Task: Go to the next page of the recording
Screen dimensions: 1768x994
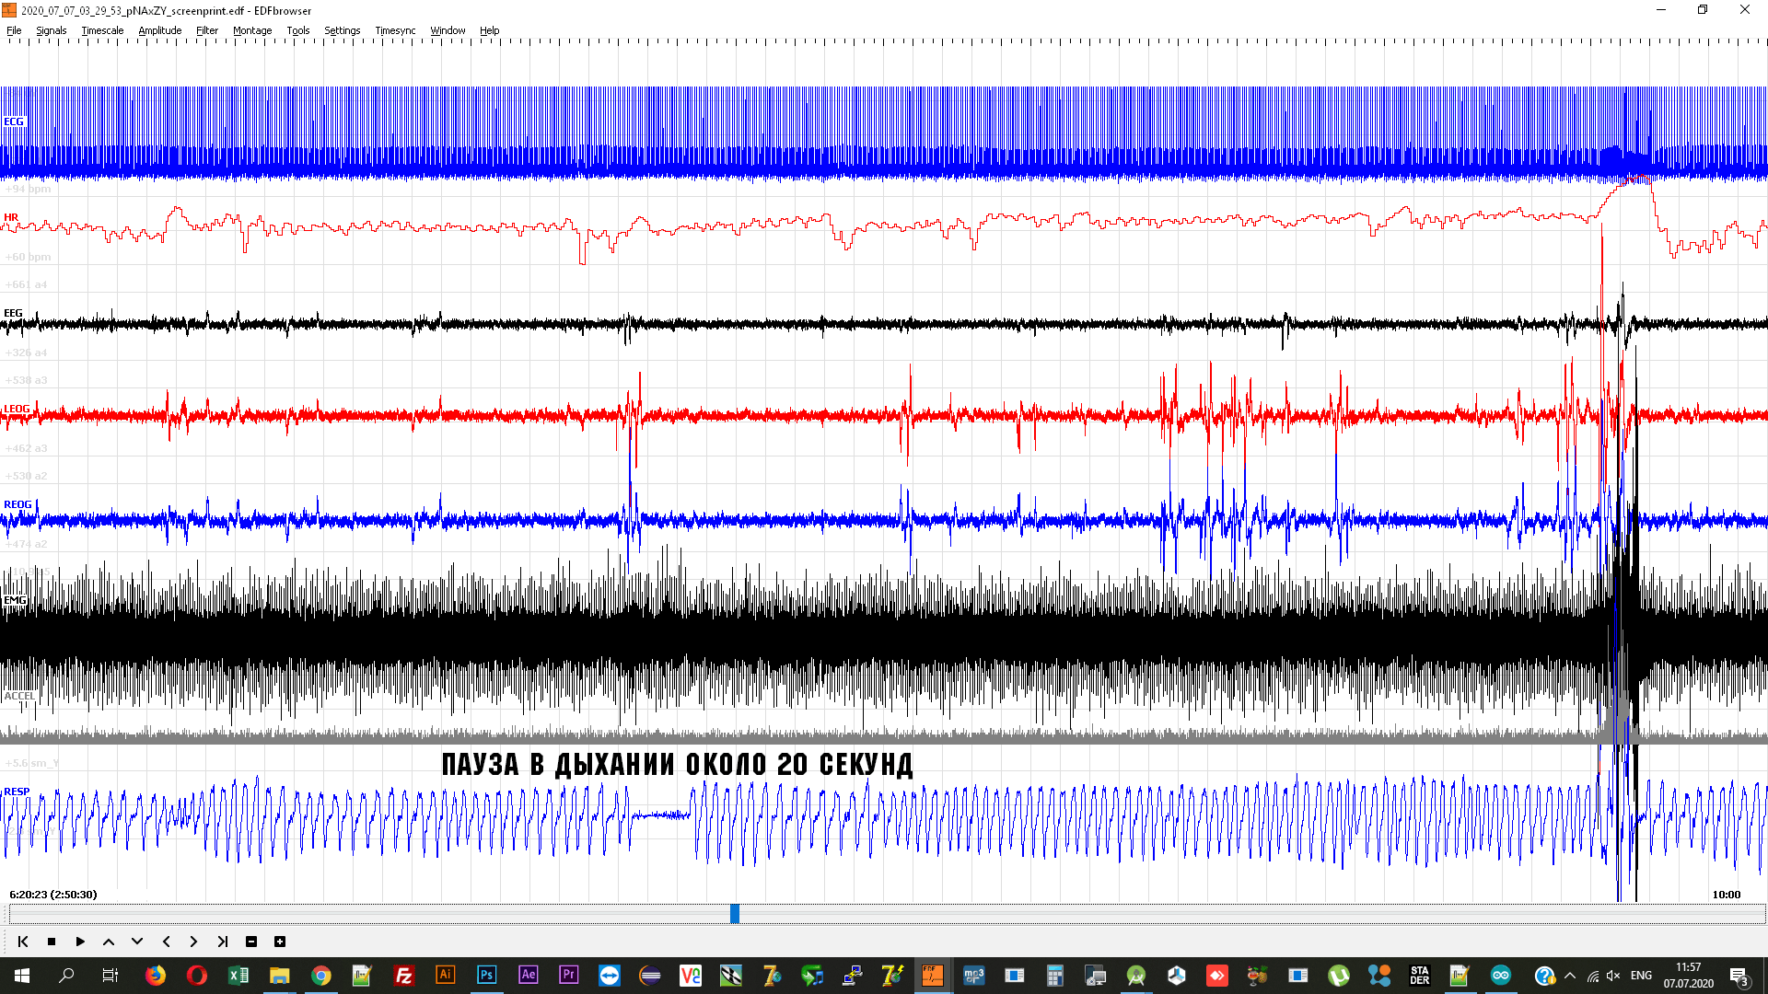Action: pyautogui.click(x=193, y=942)
